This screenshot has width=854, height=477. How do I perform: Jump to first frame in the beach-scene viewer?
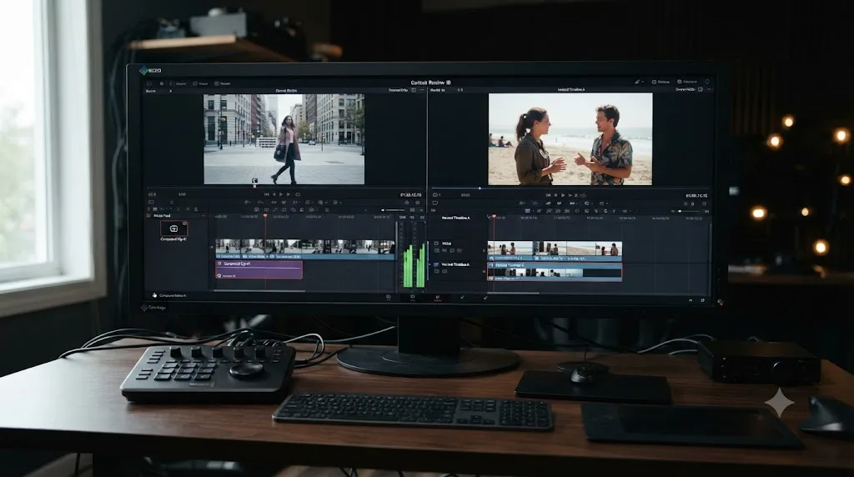[x=549, y=195]
